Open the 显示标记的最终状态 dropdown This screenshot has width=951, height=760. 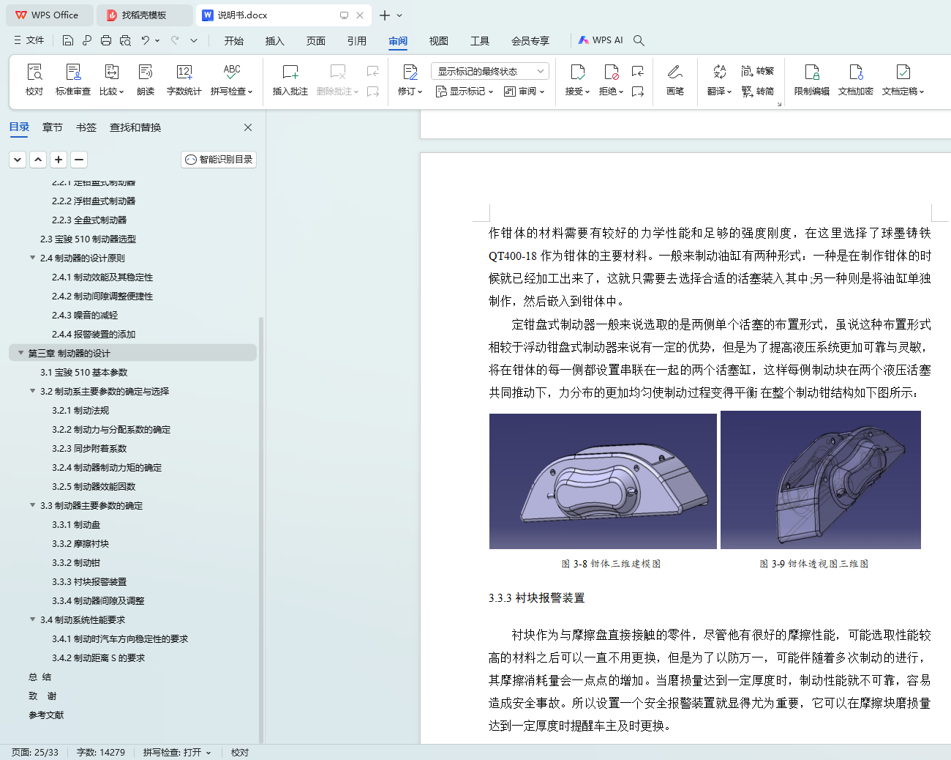(489, 71)
